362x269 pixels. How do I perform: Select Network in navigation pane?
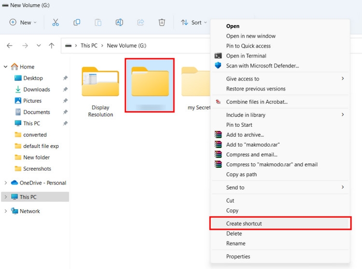click(x=26, y=211)
